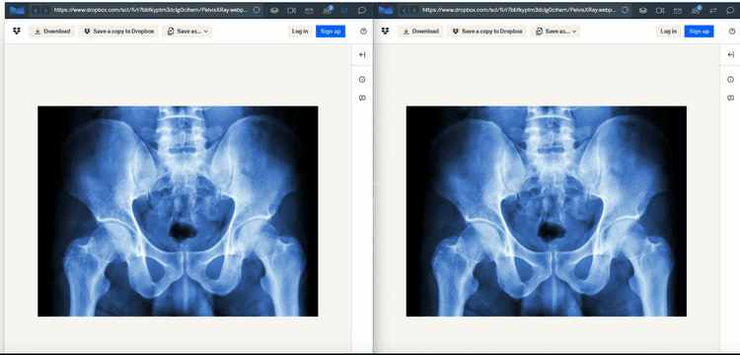
Task: Click Log in in right window
Action: (668, 32)
